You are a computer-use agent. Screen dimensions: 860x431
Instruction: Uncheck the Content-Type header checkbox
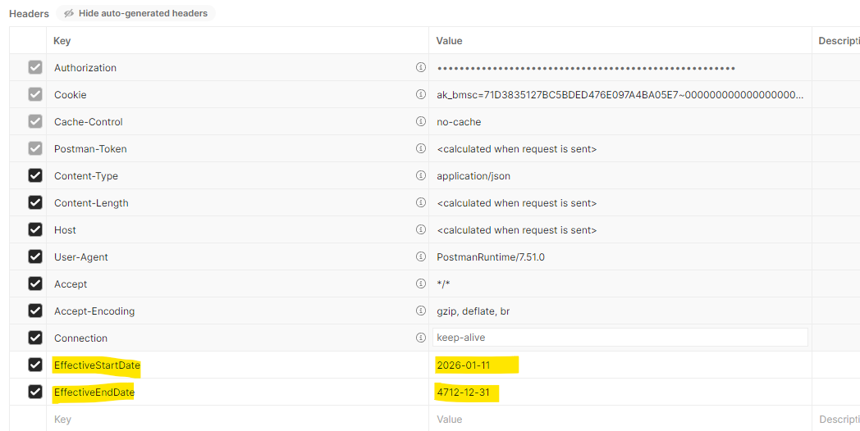tap(35, 175)
